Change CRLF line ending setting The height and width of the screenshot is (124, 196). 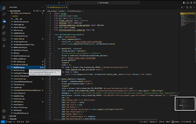[x=168, y=122]
